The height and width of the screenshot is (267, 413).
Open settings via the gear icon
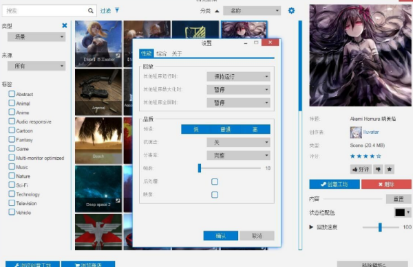click(291, 10)
